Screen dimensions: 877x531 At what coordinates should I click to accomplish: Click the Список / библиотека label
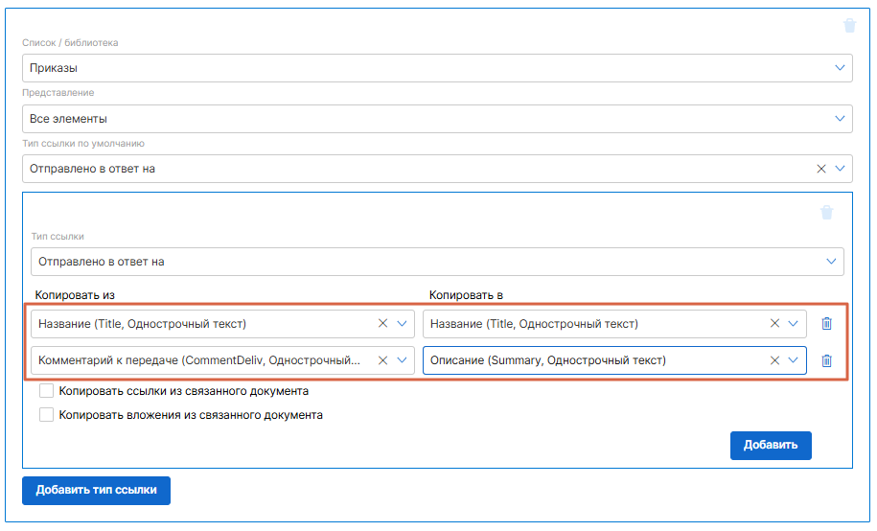[70, 42]
